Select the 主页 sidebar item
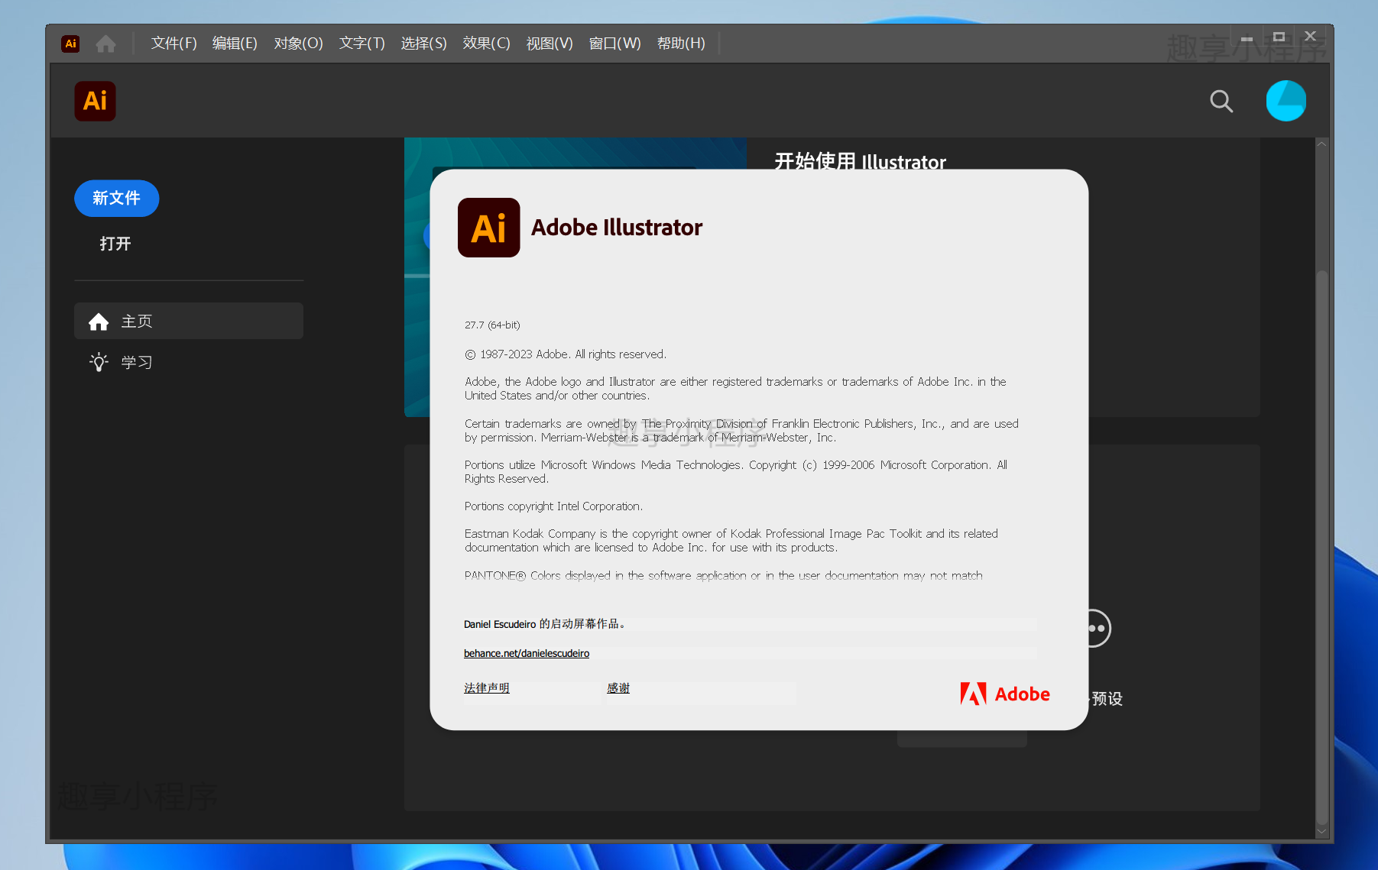Screen dimensions: 1378x870 (189, 321)
